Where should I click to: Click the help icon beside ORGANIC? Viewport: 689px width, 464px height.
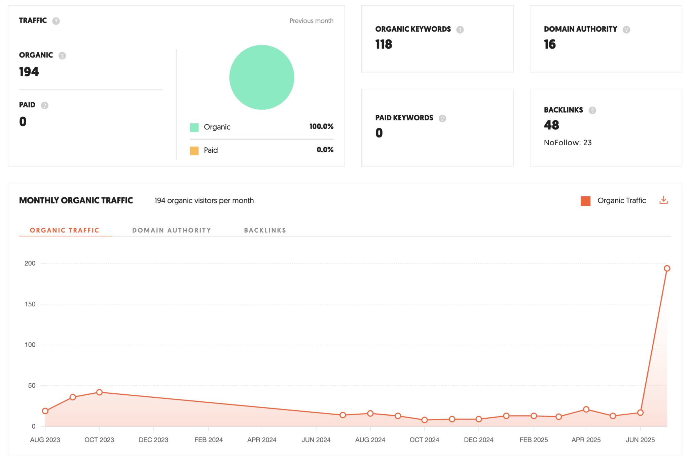62,55
